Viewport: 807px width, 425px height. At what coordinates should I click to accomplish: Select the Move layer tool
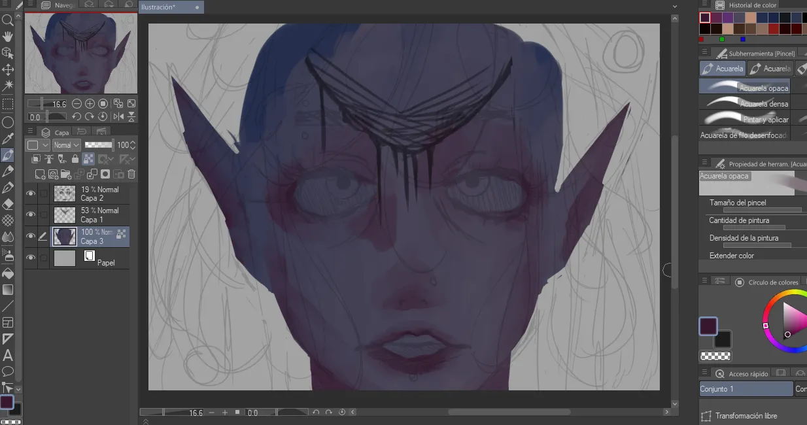(x=8, y=69)
